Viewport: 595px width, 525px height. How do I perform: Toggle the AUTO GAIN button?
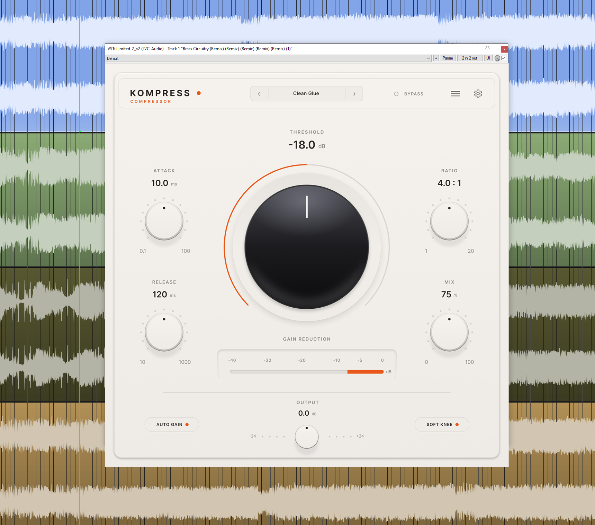click(172, 424)
